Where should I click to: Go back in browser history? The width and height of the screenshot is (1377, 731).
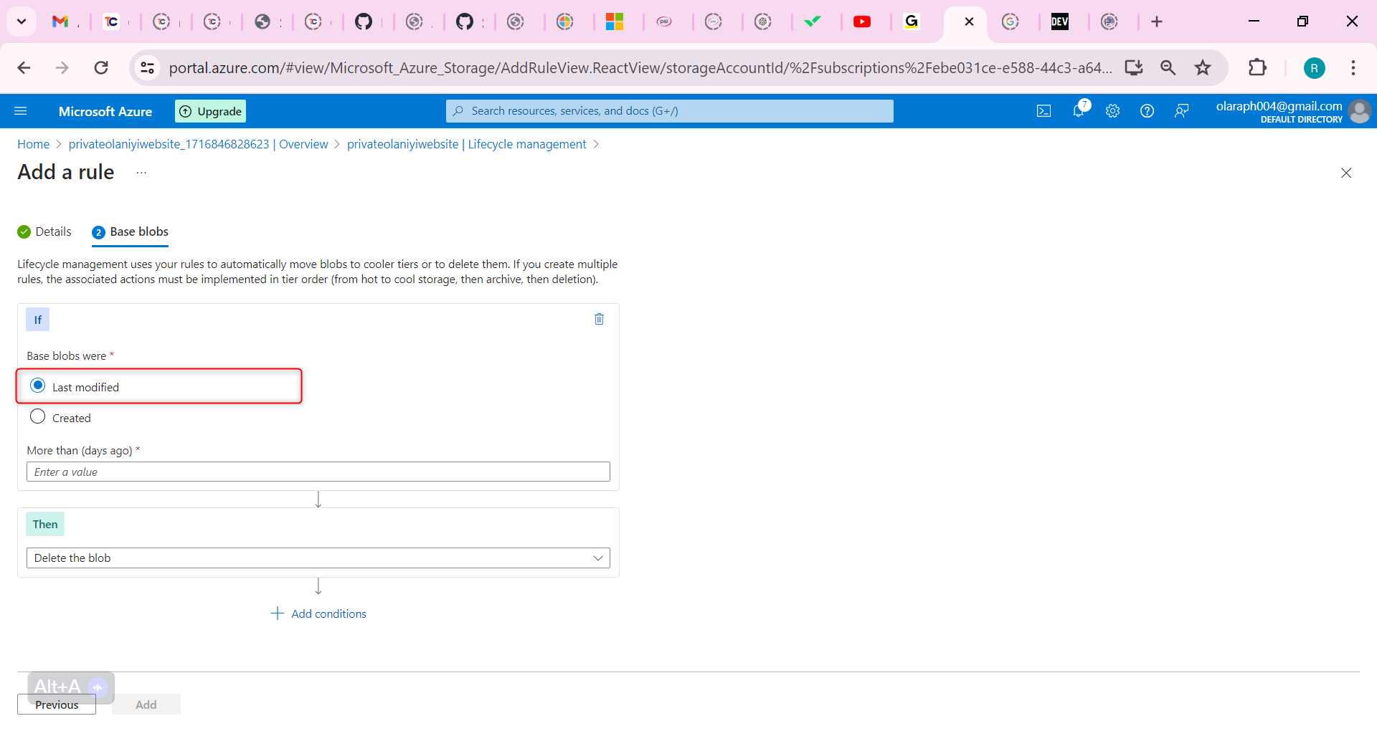coord(24,68)
